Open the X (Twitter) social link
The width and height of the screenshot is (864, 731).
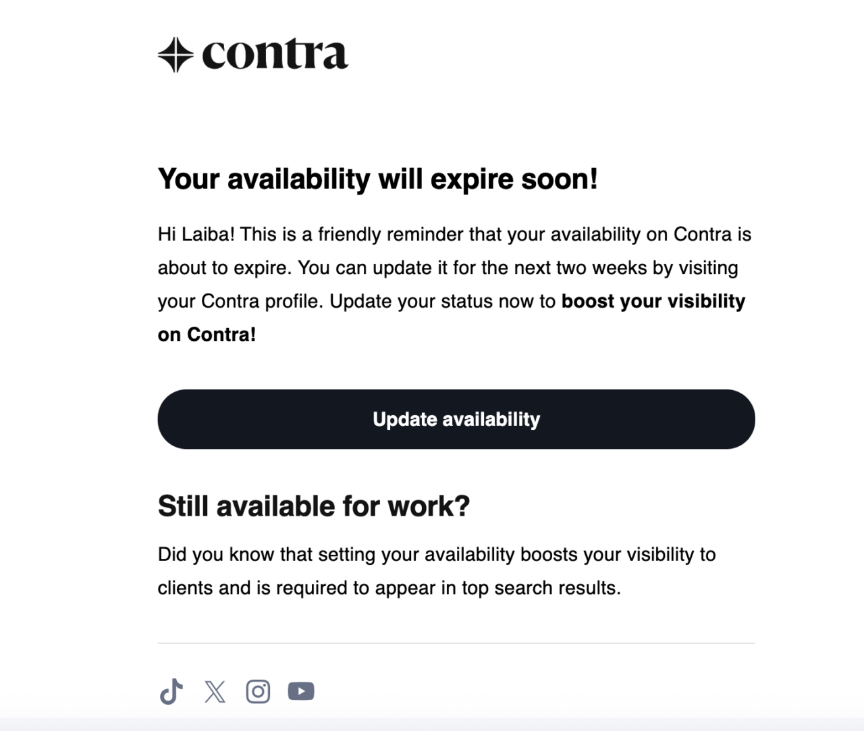(x=215, y=692)
